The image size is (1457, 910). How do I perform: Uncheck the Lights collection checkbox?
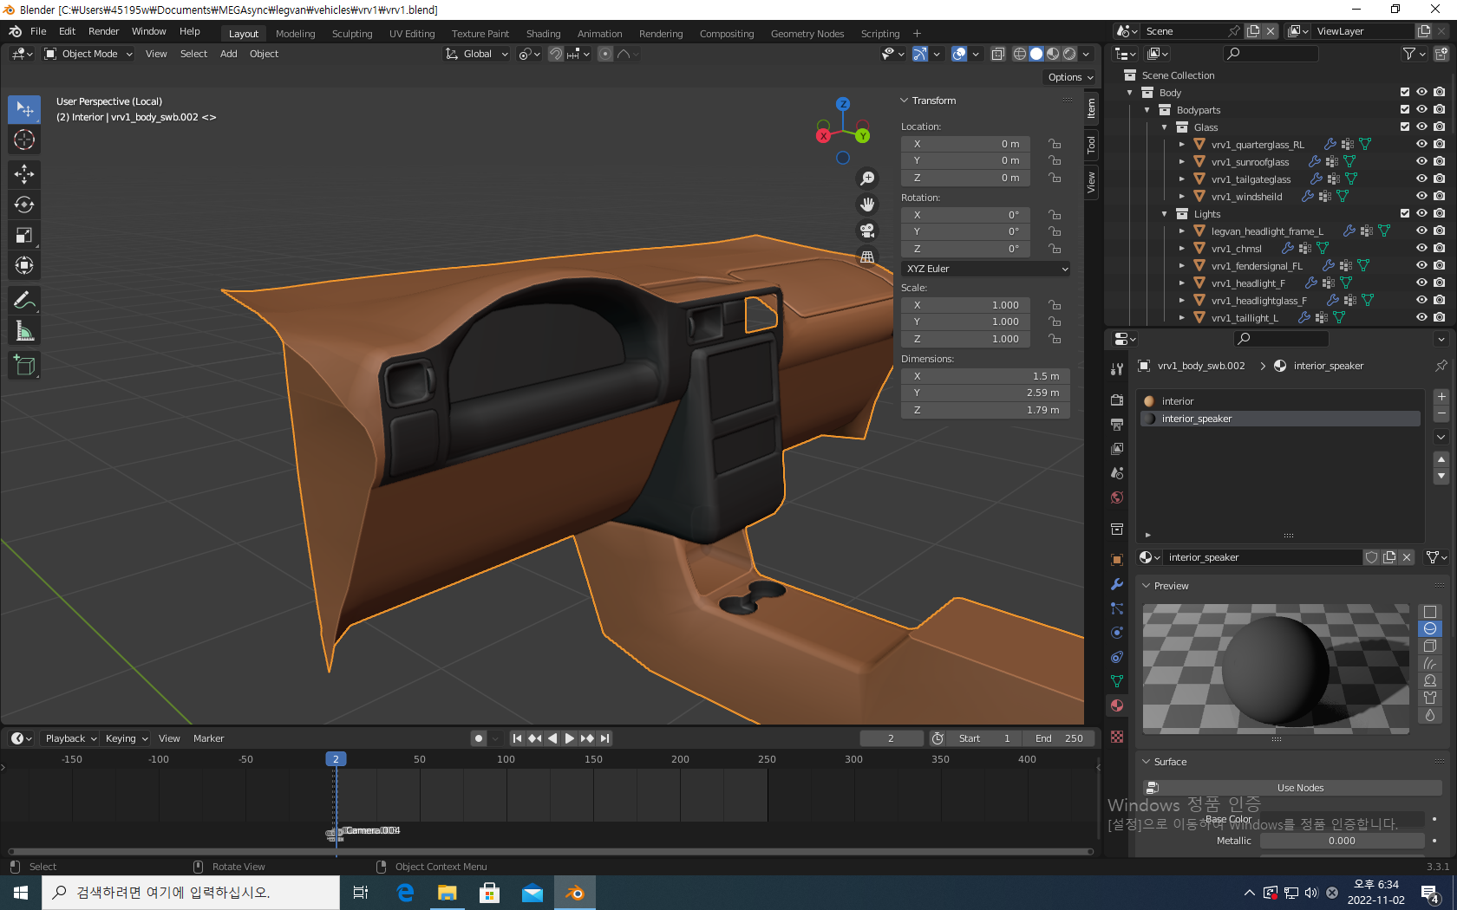pos(1405,214)
